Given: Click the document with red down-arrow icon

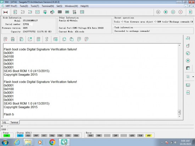Looking at the screenshot, I should 87,39.
